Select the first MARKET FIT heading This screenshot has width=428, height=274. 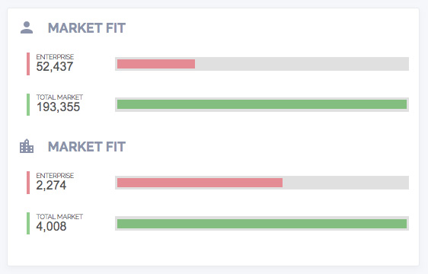tap(87, 28)
